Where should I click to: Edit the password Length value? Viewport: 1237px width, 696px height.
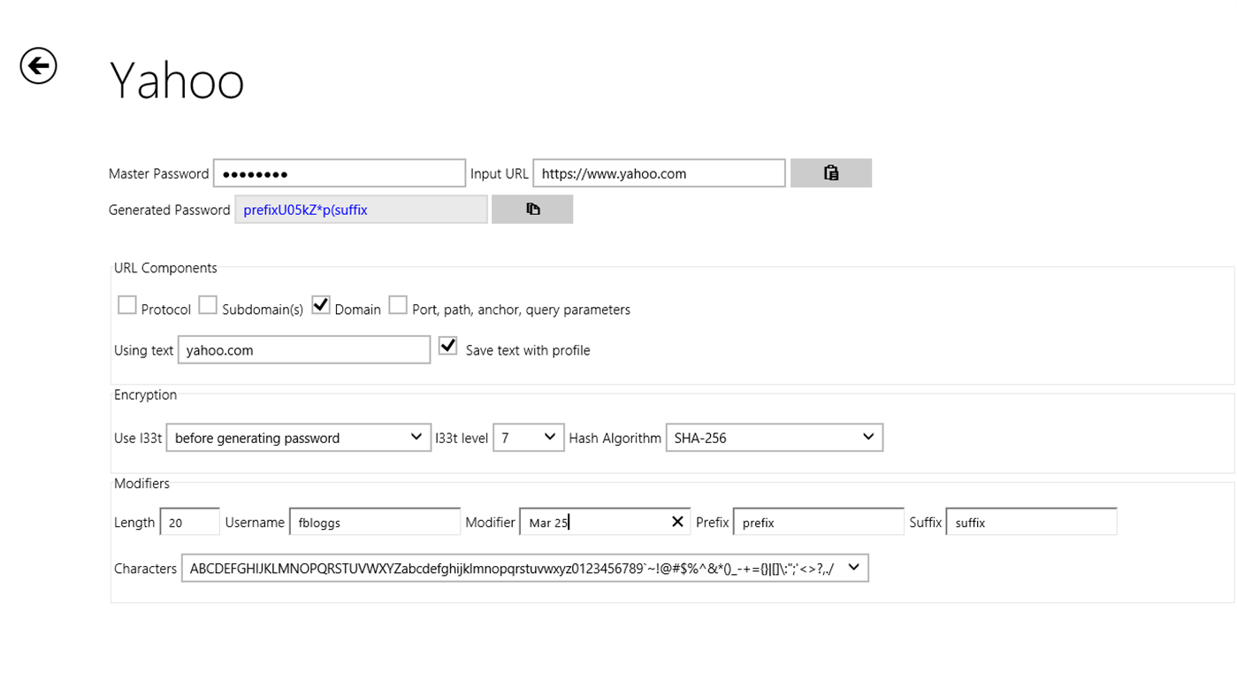point(188,521)
